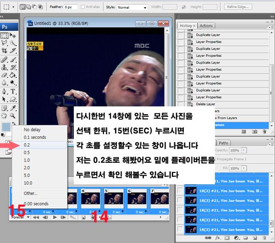Screen dimensions: 275x243
Task: Select the Path Selection tool
Action: click(4, 99)
